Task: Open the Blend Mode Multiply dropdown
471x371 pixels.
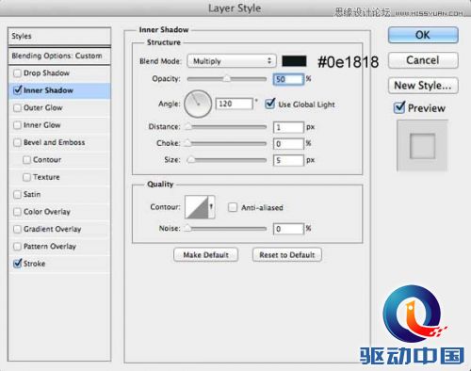Action: [232, 61]
